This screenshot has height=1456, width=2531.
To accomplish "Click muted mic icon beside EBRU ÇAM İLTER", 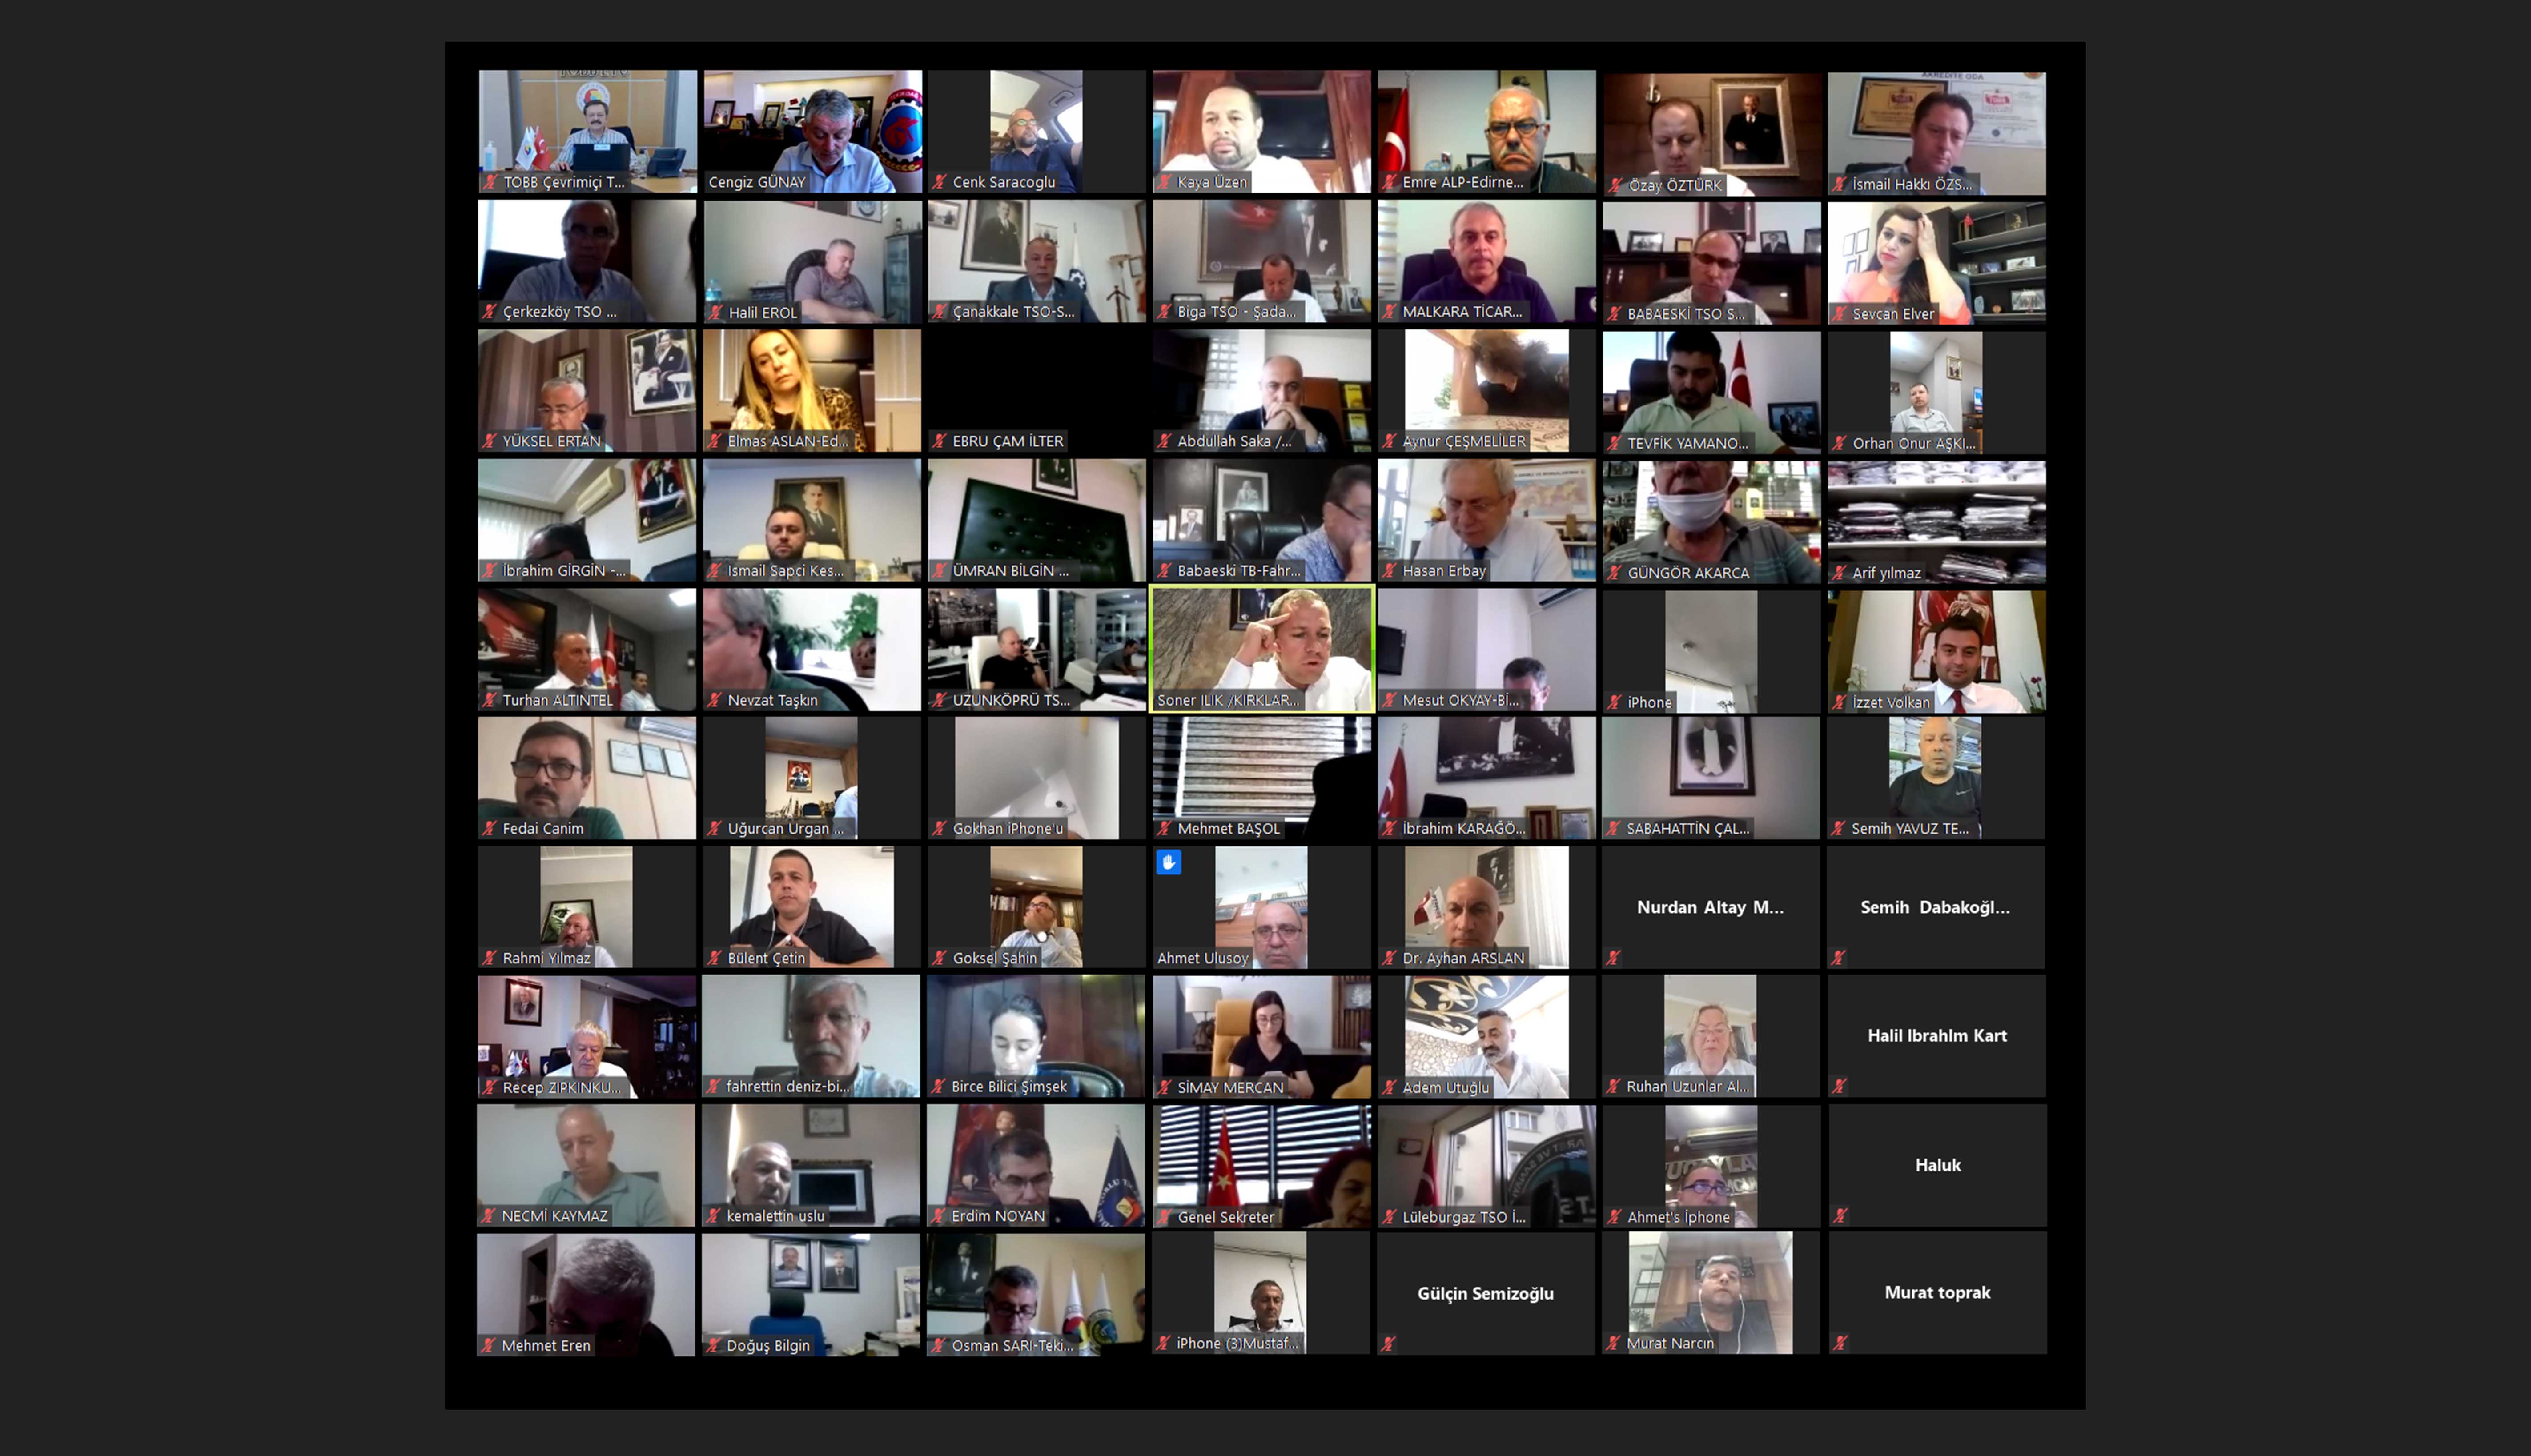I will click(x=940, y=441).
